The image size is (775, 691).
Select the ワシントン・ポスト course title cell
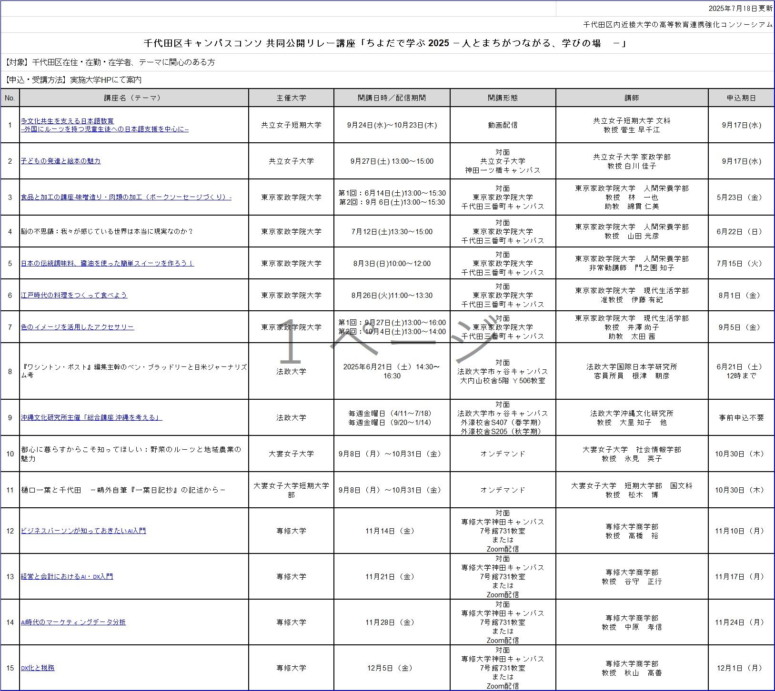pos(134,371)
